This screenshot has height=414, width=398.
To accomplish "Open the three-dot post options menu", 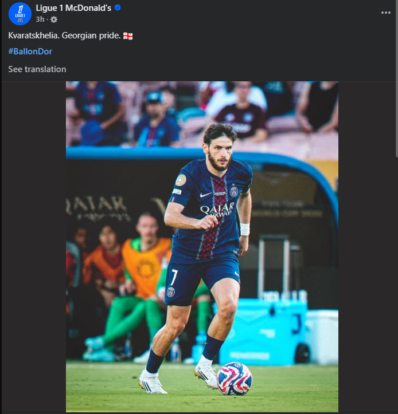I will 385,12.
